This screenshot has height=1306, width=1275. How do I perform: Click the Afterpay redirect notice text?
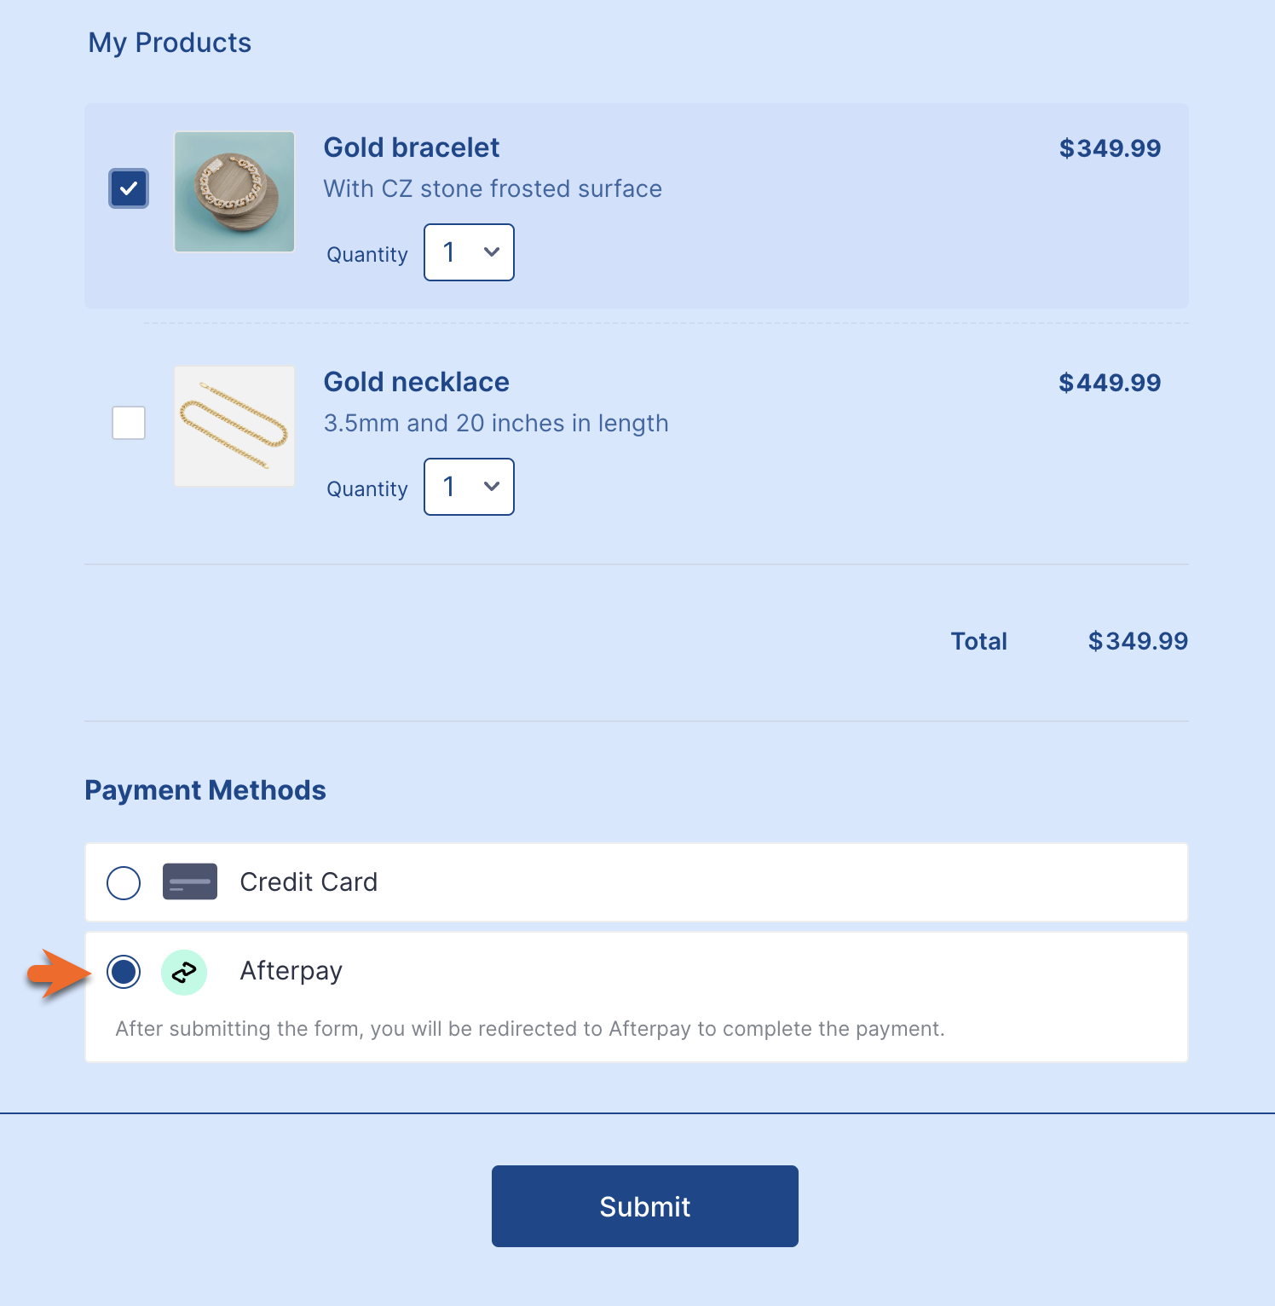tap(530, 1029)
